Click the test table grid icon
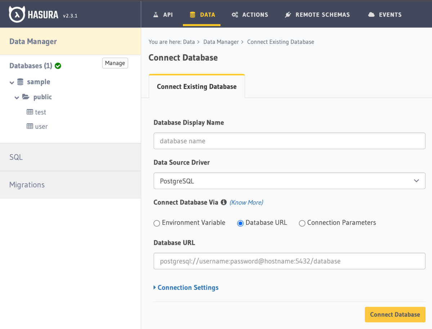 [30, 112]
